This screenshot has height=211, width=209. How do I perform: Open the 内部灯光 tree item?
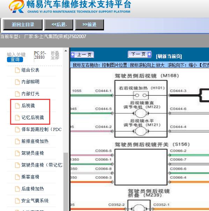pos(30,94)
